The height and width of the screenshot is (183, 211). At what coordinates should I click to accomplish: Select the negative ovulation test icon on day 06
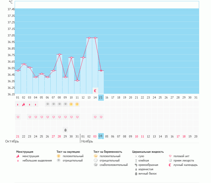(48, 104)
